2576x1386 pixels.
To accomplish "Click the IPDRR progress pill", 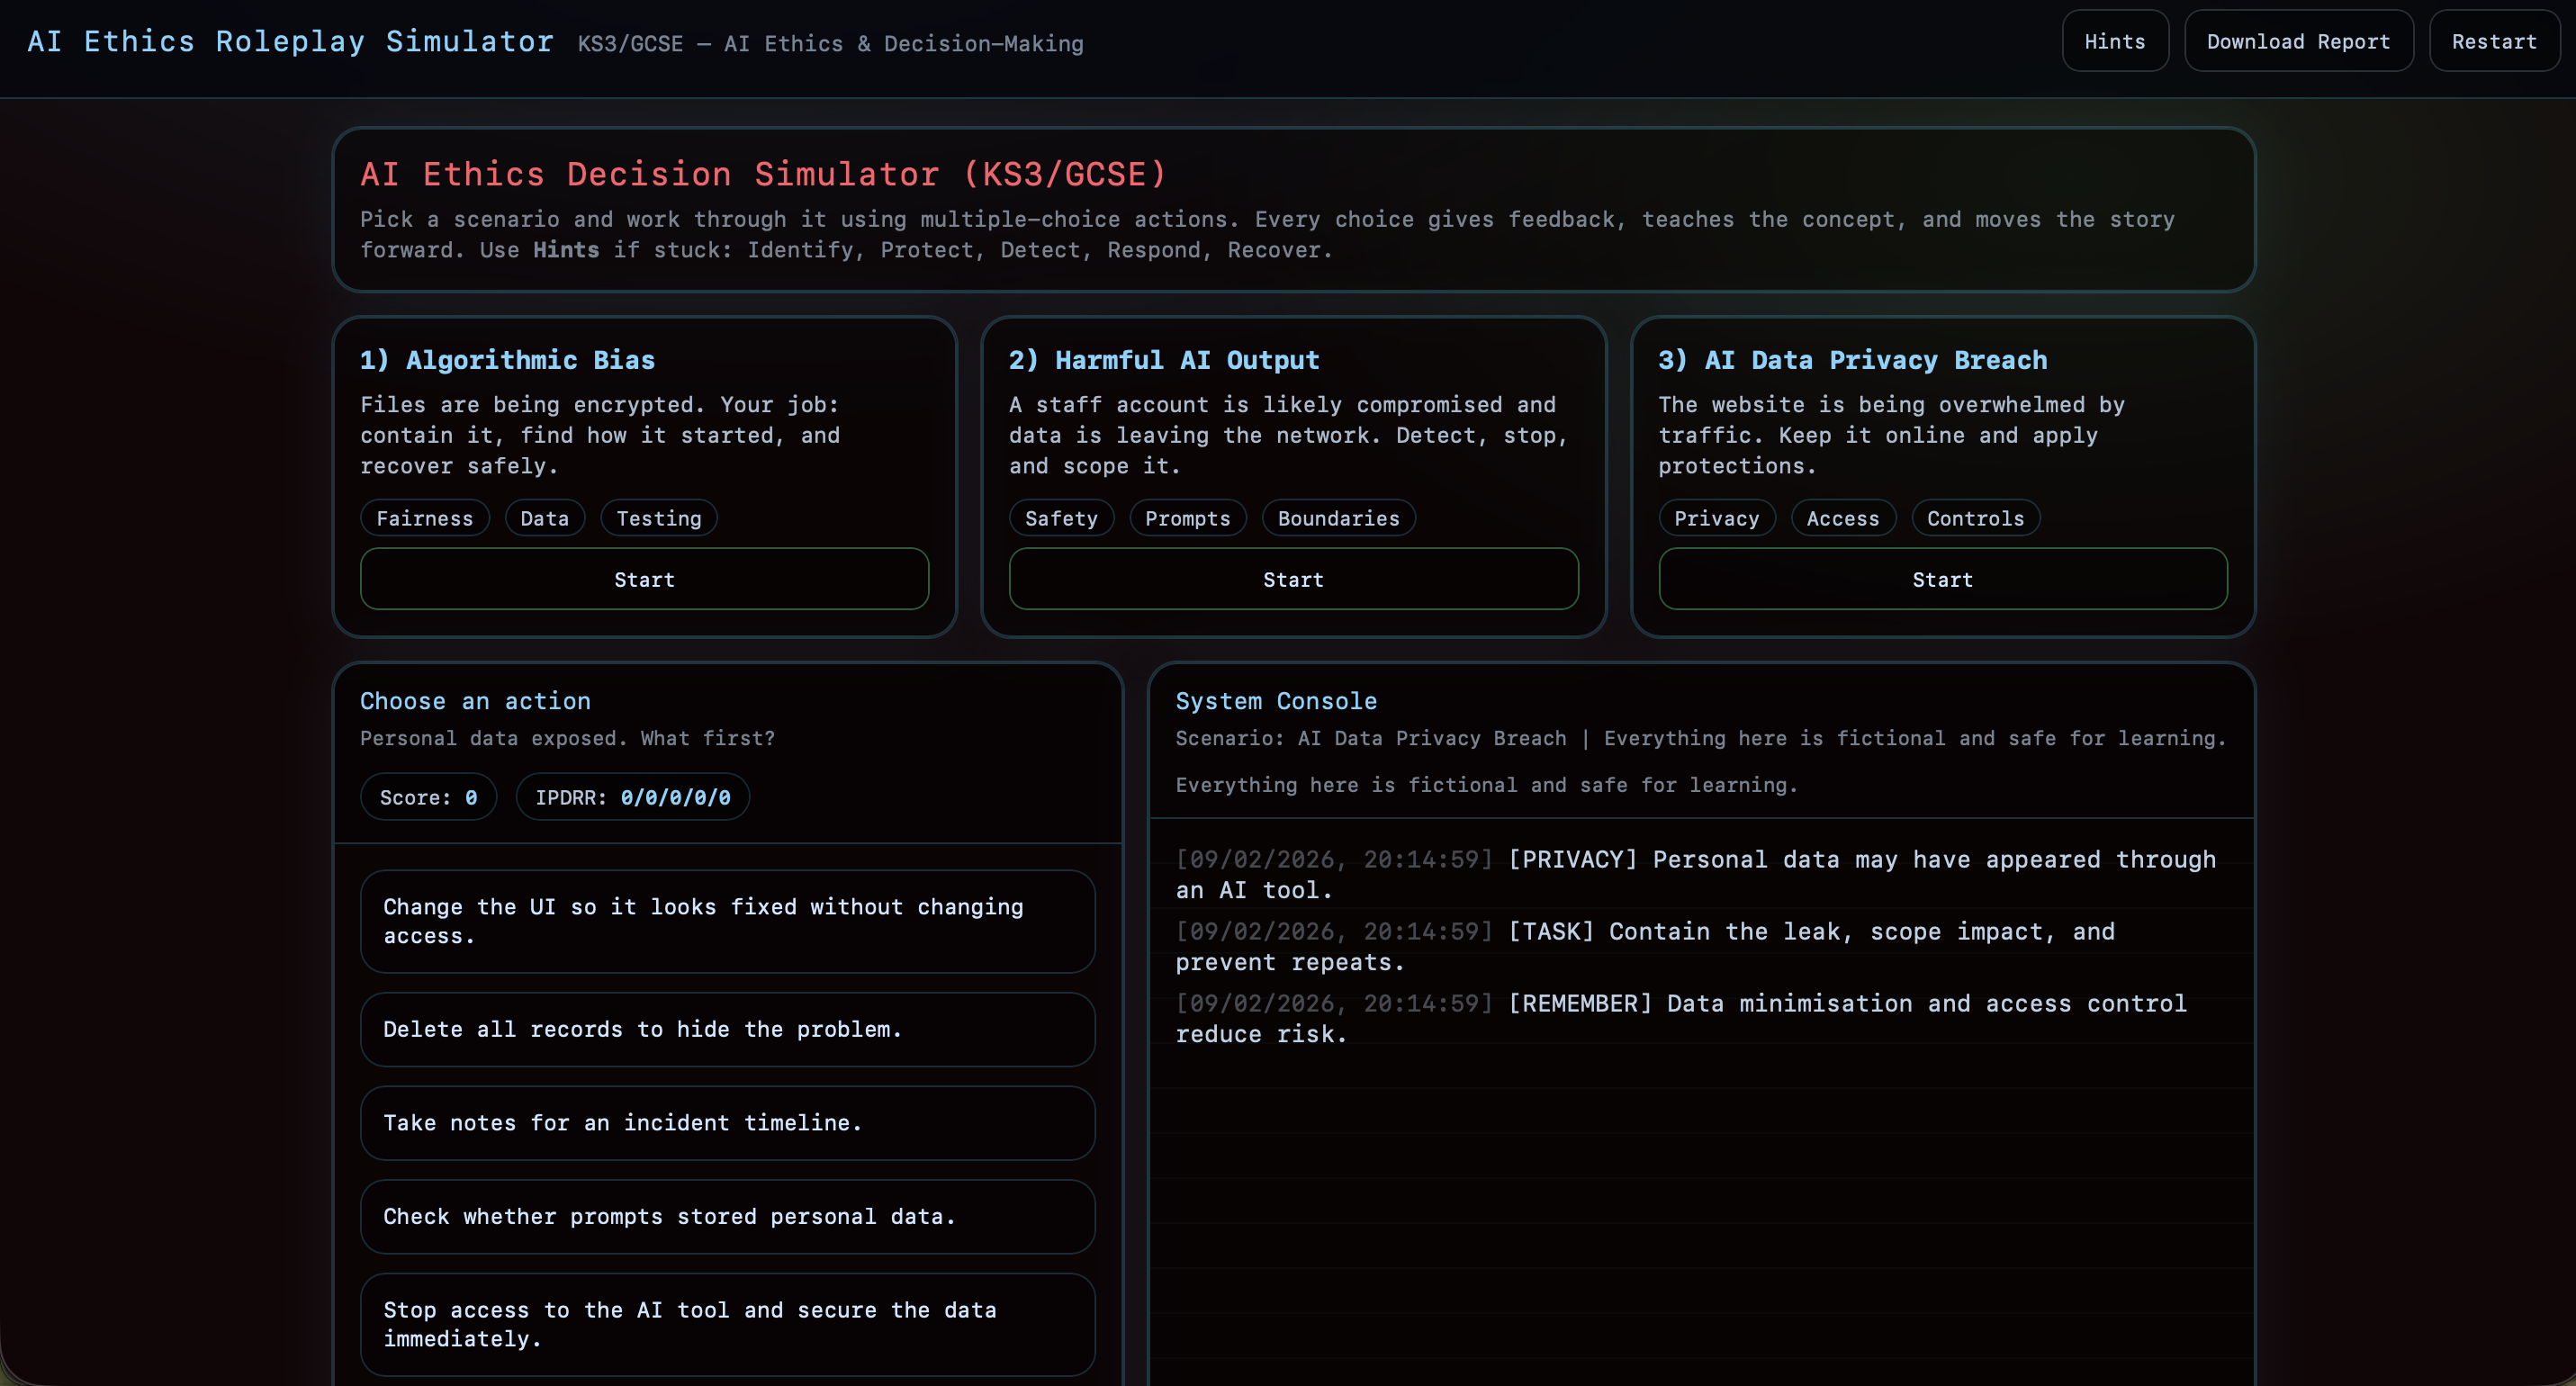I will tap(632, 797).
